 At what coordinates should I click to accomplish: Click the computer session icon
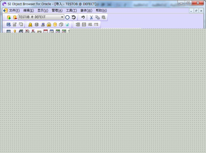pos(43,24)
